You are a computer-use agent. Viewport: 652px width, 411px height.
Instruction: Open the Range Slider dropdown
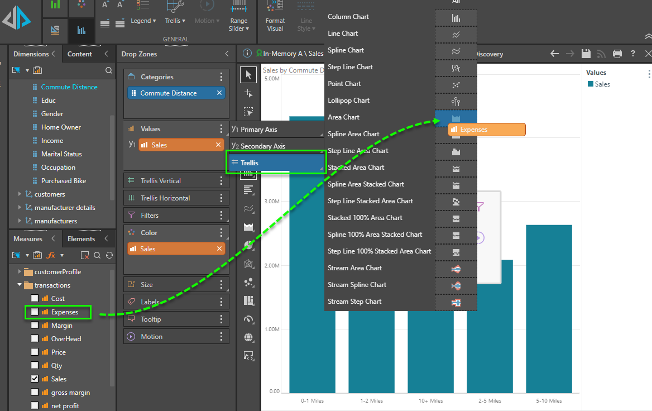pos(239,25)
